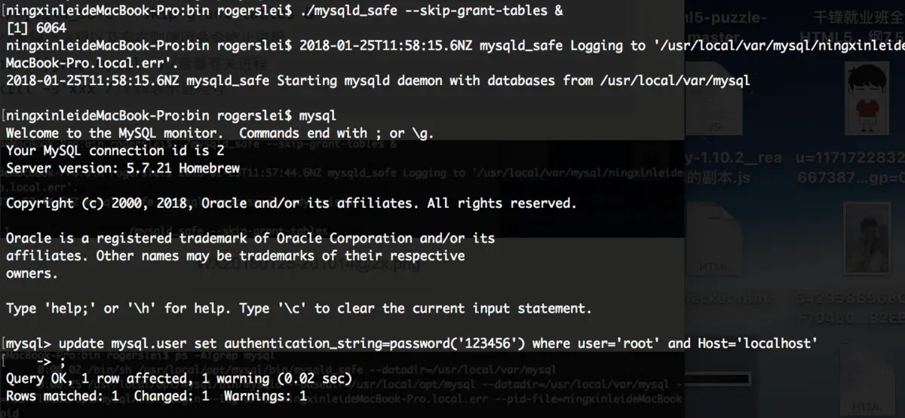Viewport: 905px width, 418px height.
Task: Click the 千锋就业班全 HTML5 desktop item label
Action: click(858, 26)
